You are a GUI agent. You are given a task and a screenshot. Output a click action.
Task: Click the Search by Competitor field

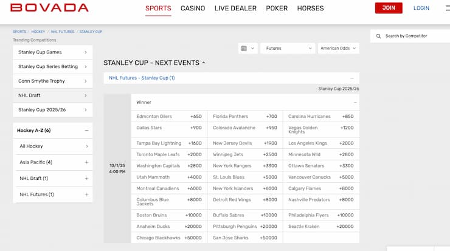pyautogui.click(x=410, y=36)
